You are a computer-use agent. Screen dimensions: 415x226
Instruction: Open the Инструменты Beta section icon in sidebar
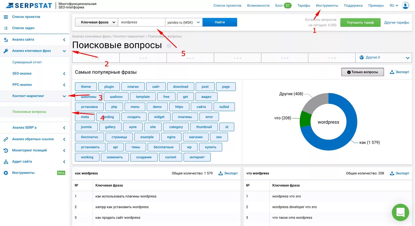click(6, 173)
